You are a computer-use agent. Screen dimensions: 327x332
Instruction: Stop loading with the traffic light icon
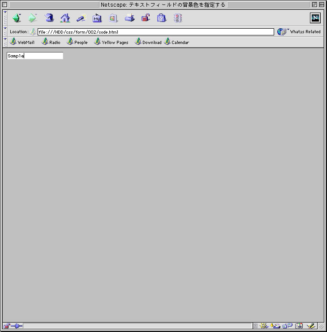click(x=178, y=18)
